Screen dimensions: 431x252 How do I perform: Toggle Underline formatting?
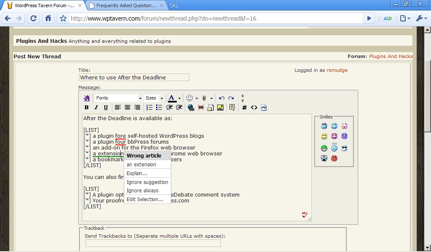pos(106,108)
